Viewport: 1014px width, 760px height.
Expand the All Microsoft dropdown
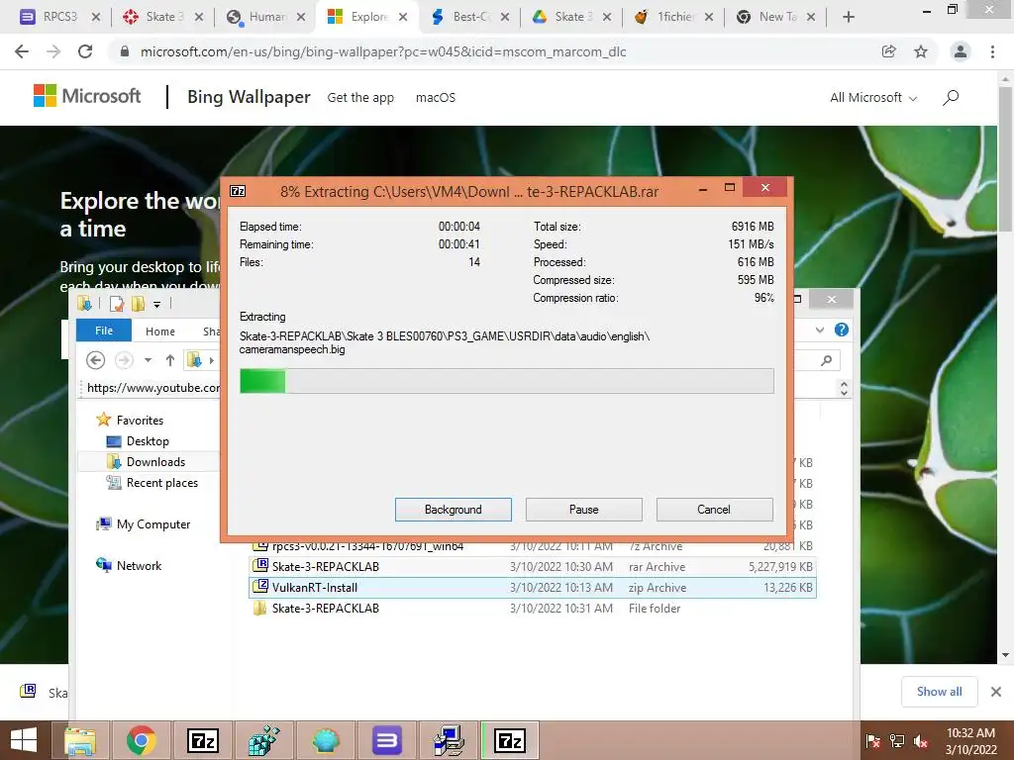coord(873,98)
